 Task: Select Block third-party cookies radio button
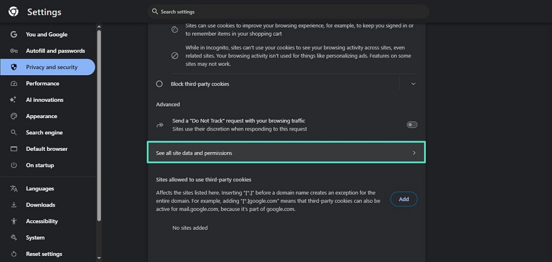click(159, 84)
